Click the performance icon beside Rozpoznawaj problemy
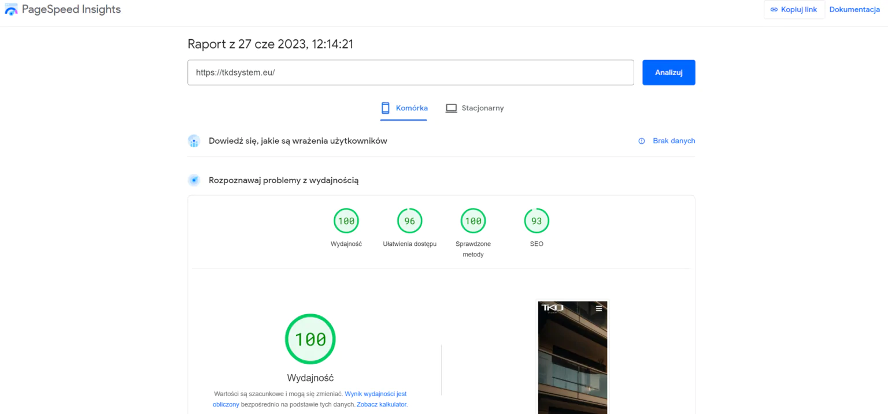The image size is (888, 414). click(x=194, y=180)
